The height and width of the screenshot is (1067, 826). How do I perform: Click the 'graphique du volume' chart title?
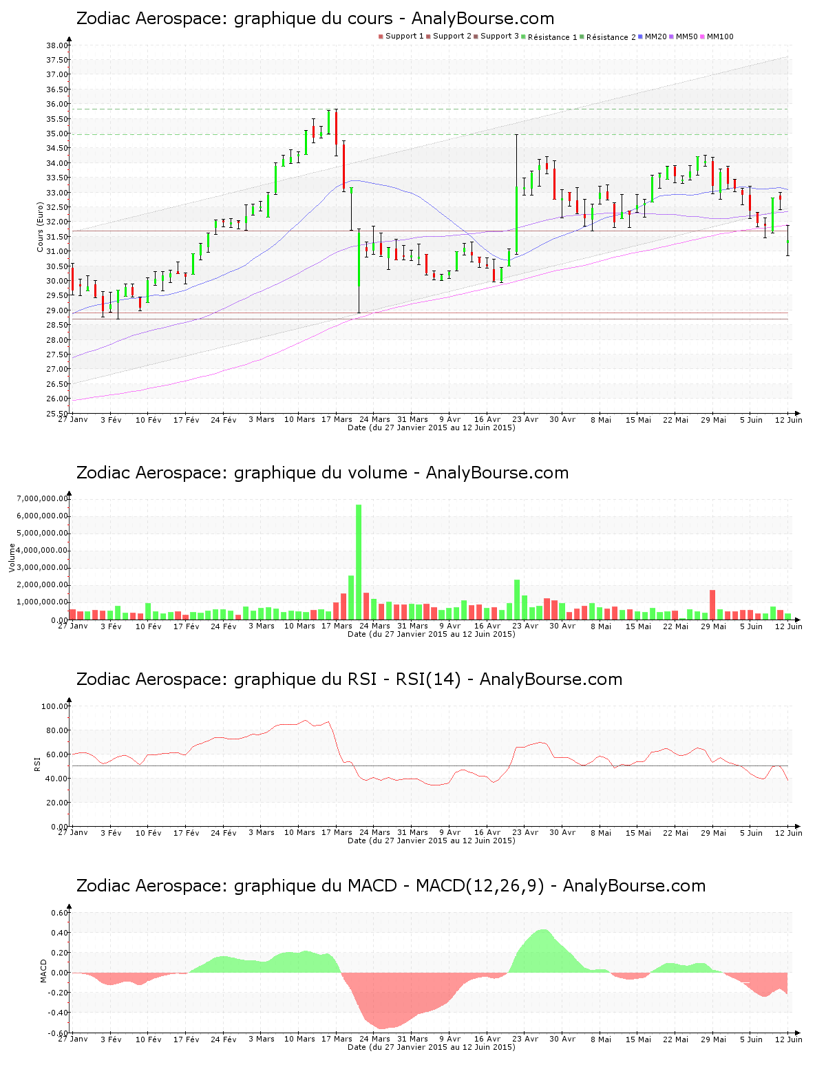[322, 473]
